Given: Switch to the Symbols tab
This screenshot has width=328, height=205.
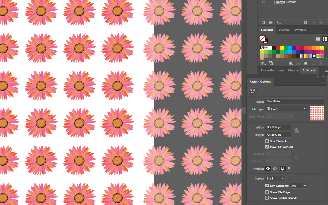Looking at the screenshot, I should (x=300, y=30).
